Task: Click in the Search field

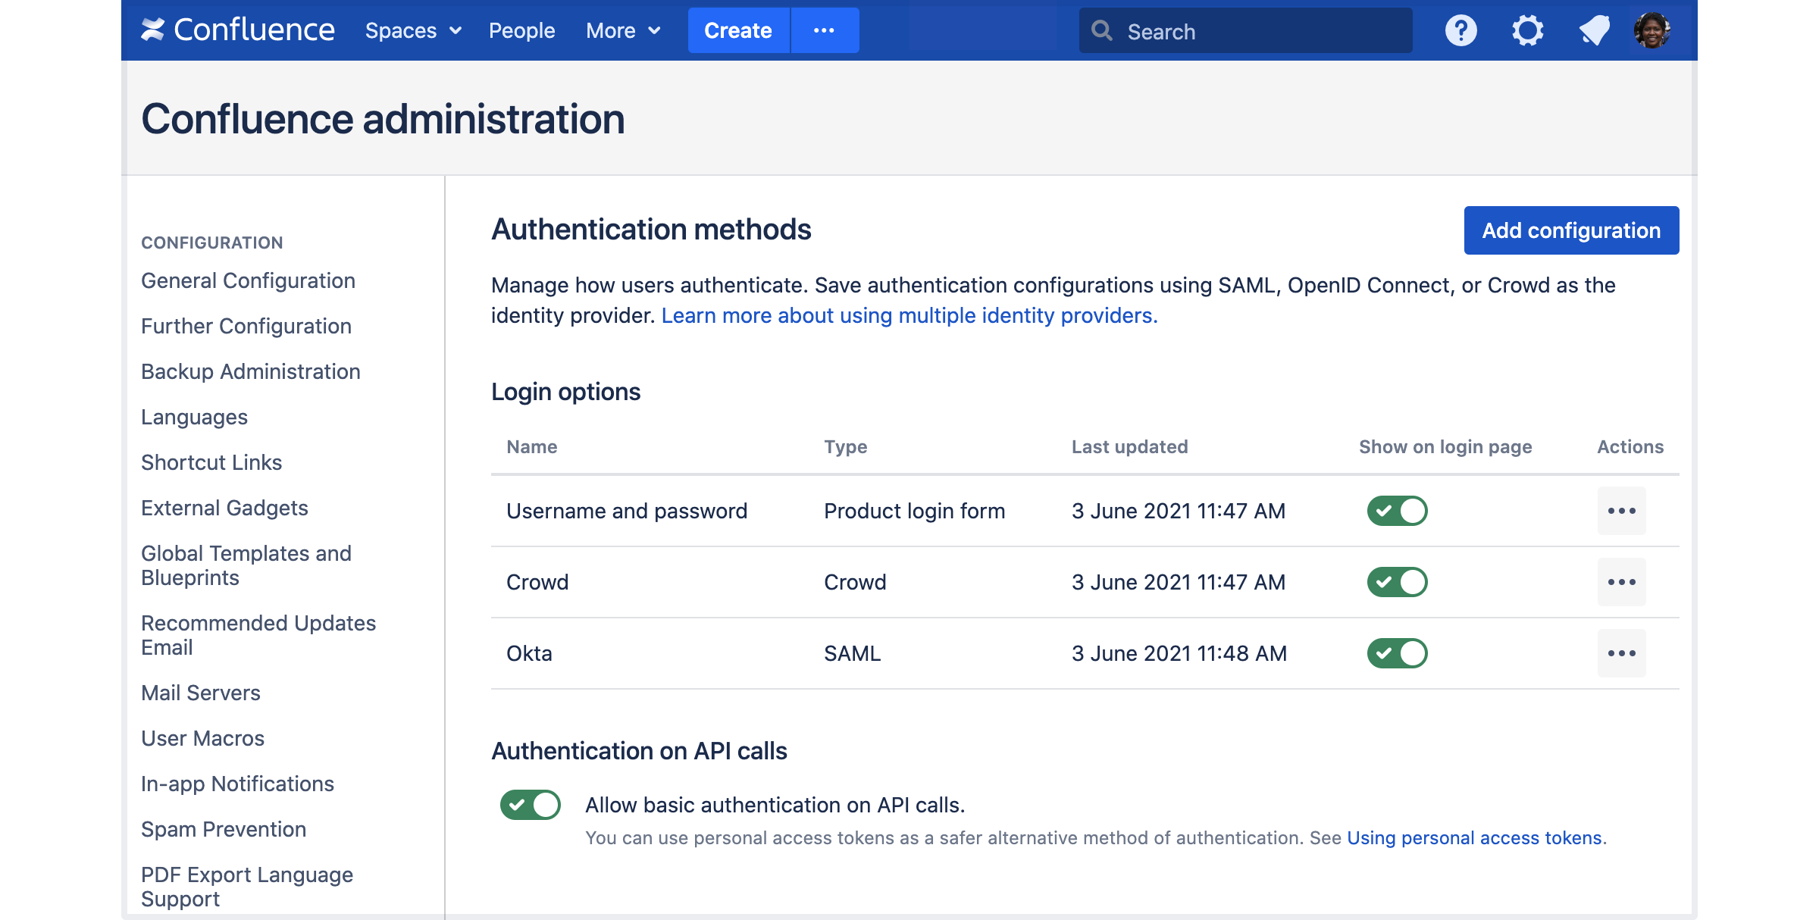Action: pyautogui.click(x=1245, y=30)
